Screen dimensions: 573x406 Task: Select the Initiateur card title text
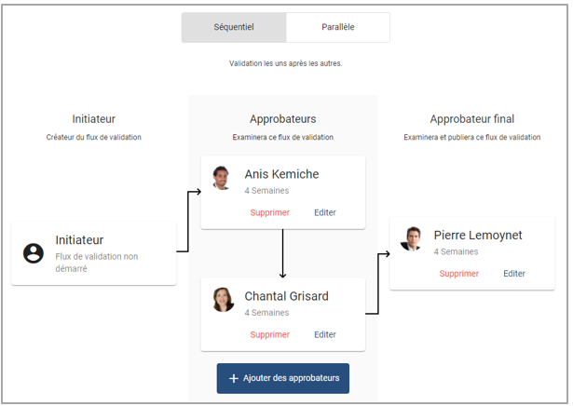(x=79, y=240)
